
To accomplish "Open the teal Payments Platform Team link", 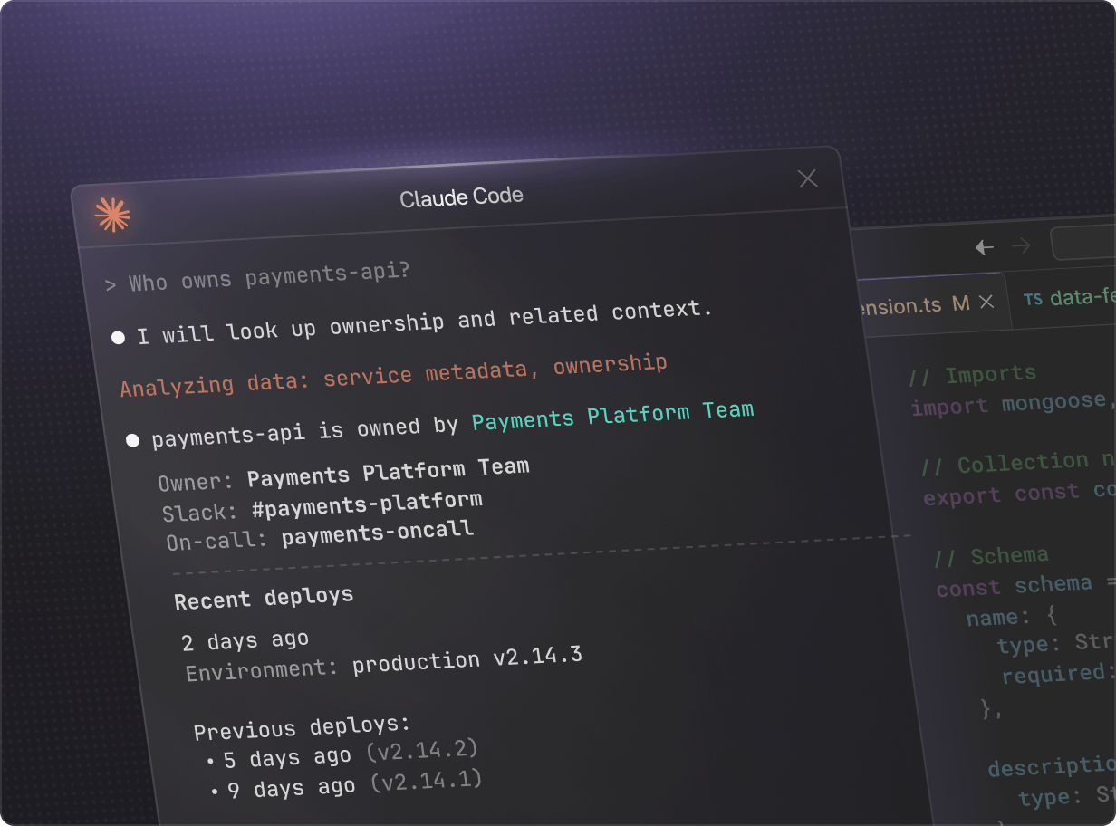I will [x=612, y=415].
